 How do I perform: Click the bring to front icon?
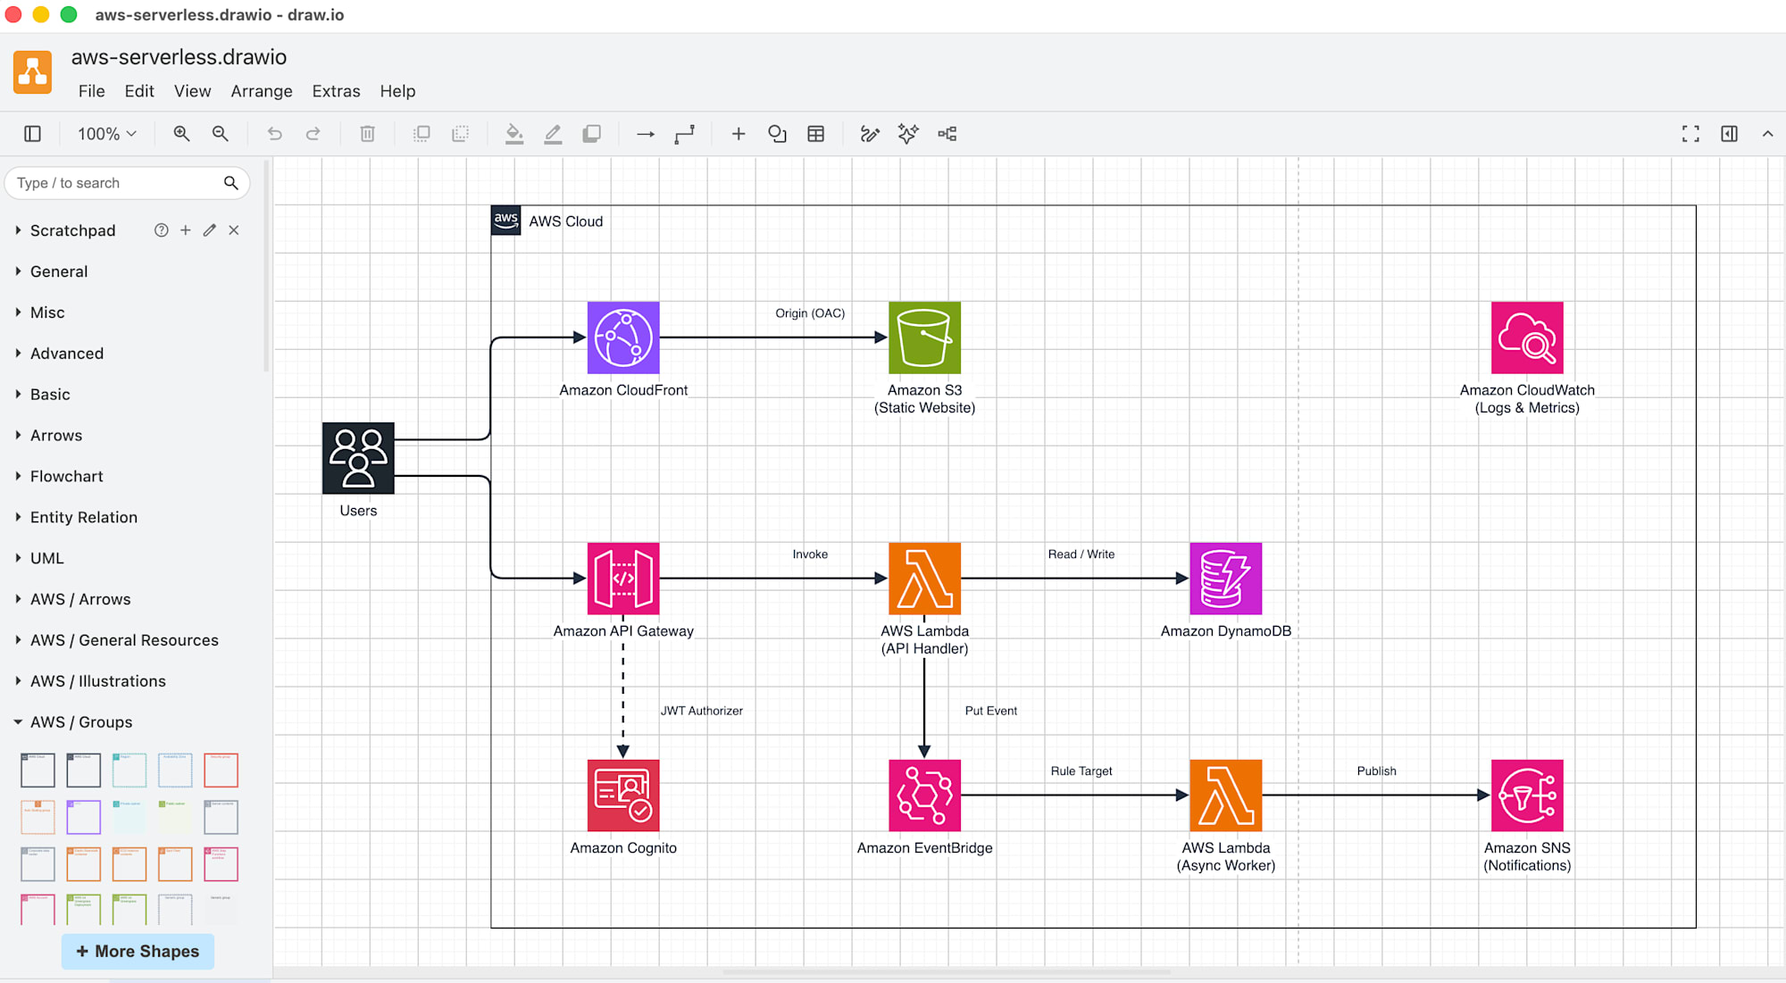point(421,134)
